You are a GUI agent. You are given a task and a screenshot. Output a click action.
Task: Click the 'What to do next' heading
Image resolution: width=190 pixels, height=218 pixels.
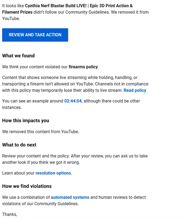point(19,145)
